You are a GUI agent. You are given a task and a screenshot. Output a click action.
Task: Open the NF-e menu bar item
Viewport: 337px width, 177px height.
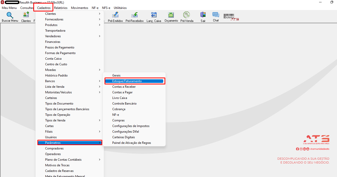95,8
